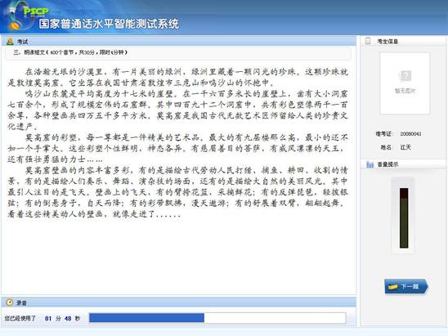Image resolution: width=448 pixels, height=336 pixels.
Task: Click the elapsed time 01 分 48 秒
Action: (x=62, y=318)
